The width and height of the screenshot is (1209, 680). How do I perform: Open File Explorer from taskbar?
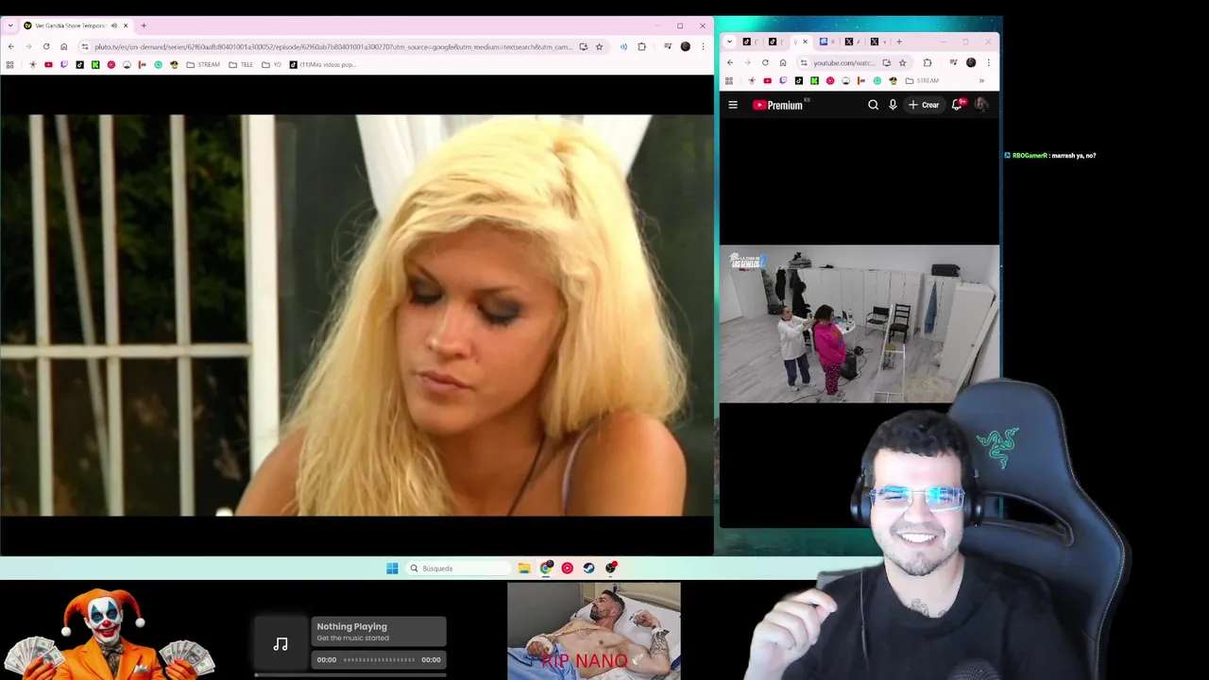tap(524, 568)
